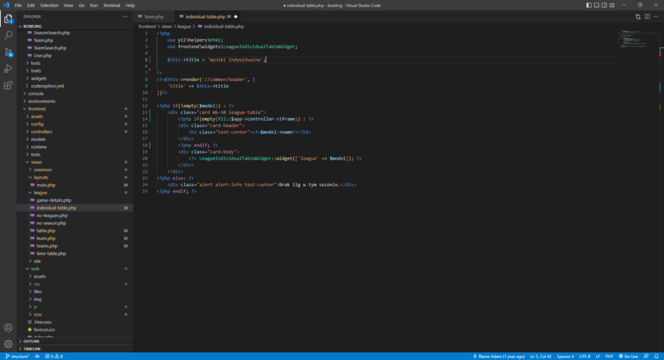
Task: Open the Explorer view in activity bar
Action: (x=8, y=19)
